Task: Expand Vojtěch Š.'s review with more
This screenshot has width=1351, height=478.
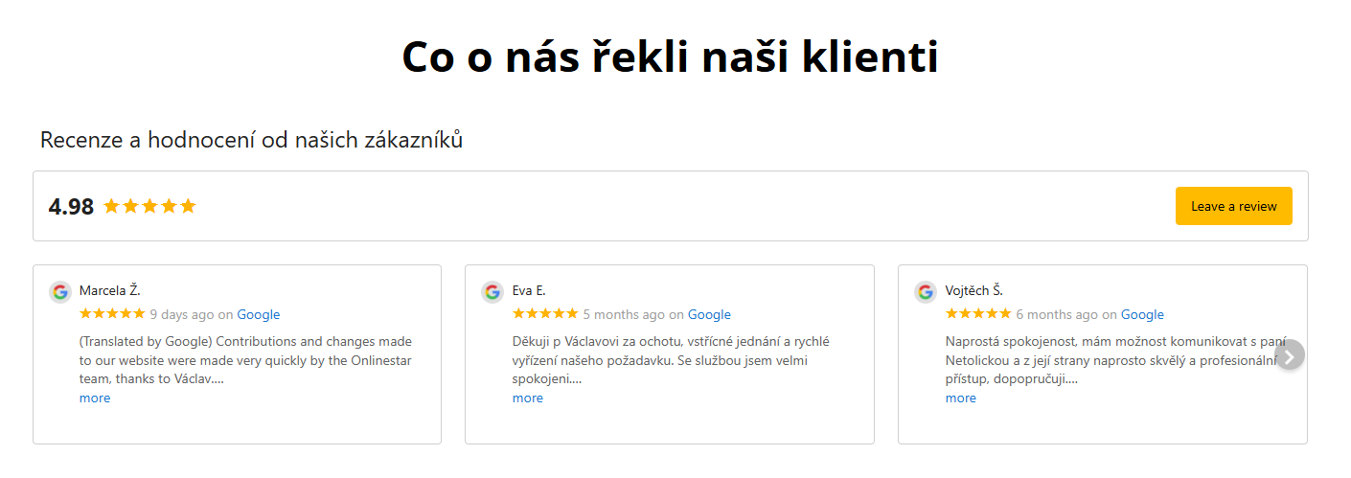Action: 961,398
